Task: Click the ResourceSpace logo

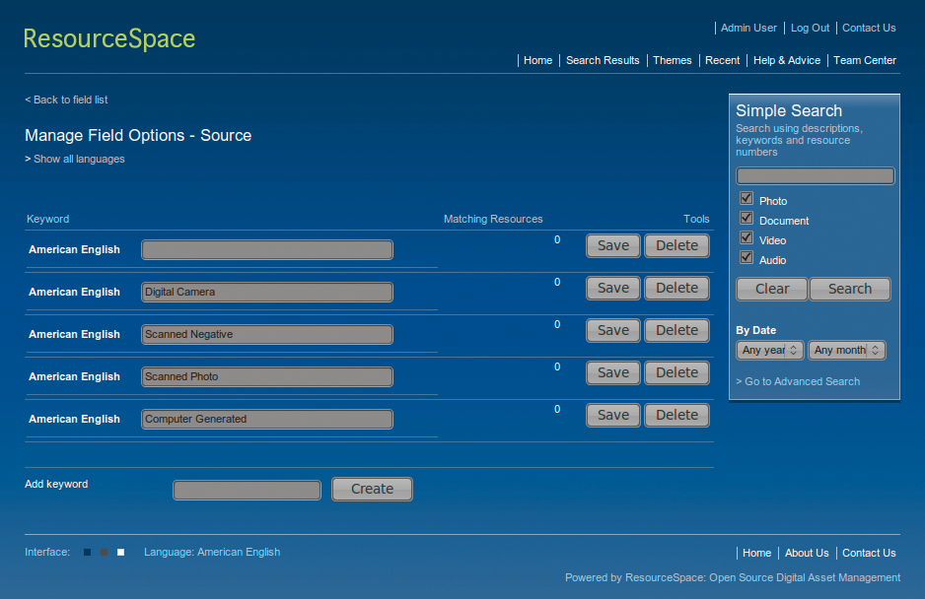Action: pos(109,38)
